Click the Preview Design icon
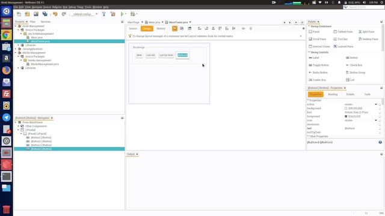 (x=189, y=28)
